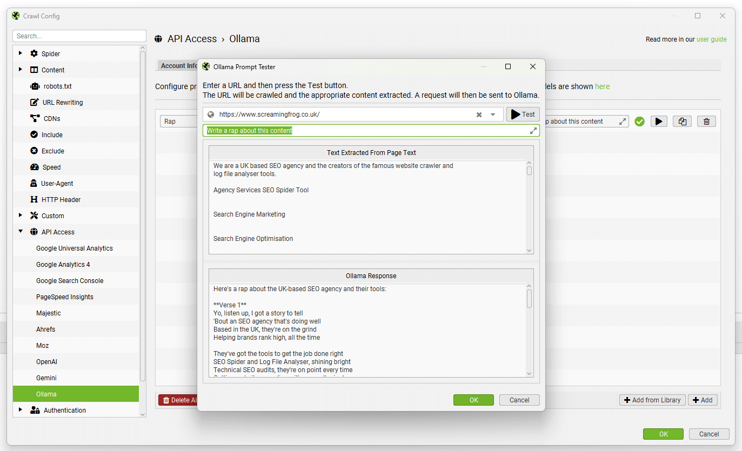Open the OpenAI API settings

tap(46, 361)
